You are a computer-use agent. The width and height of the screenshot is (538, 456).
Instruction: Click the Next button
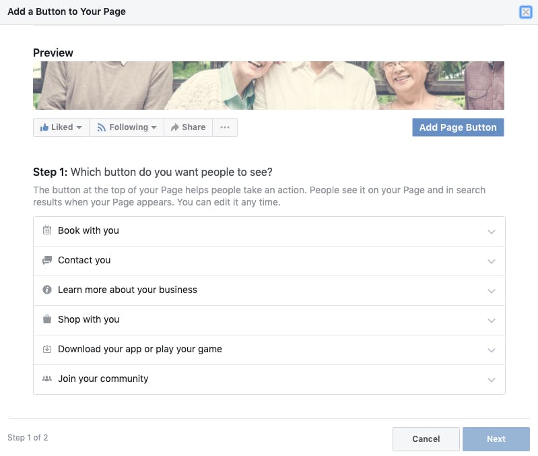click(x=496, y=439)
